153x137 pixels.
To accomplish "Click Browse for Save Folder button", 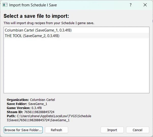I will [23, 130].
